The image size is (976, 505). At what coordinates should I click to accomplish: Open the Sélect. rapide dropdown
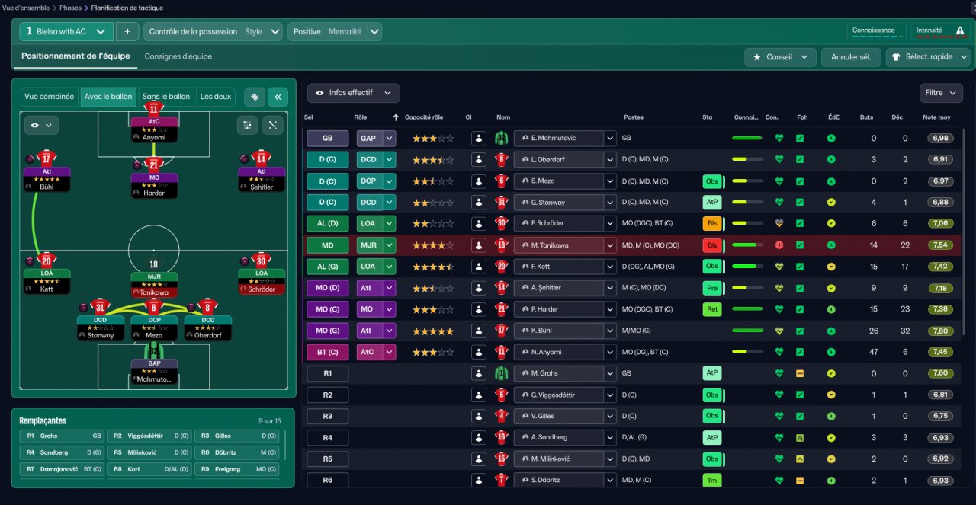click(x=927, y=57)
